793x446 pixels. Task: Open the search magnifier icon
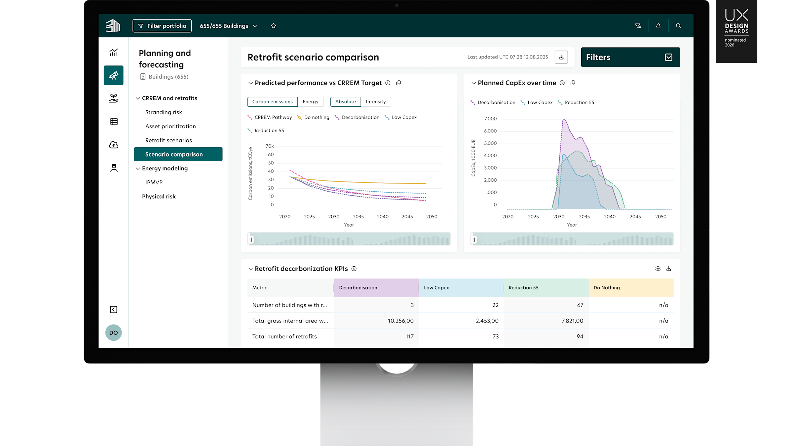[x=678, y=26]
